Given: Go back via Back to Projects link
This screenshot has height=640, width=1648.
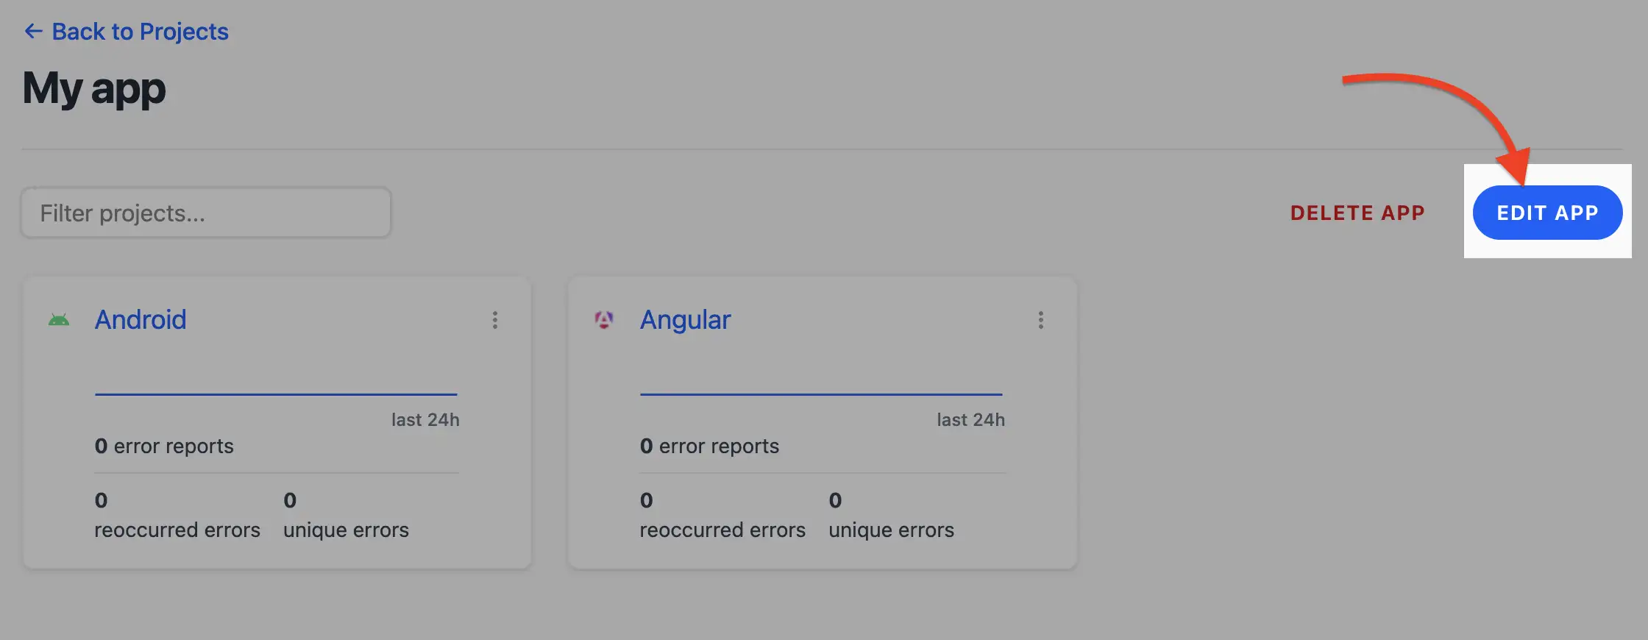Looking at the screenshot, I should [x=126, y=32].
